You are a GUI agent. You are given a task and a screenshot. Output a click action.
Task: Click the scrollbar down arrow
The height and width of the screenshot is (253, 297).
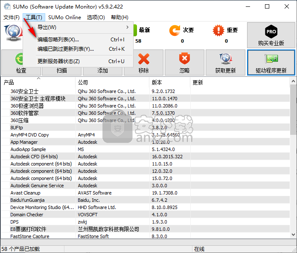click(x=293, y=235)
